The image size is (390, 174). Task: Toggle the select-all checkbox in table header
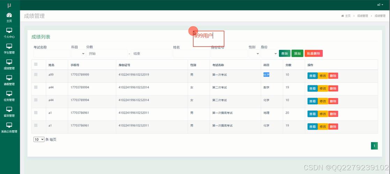point(36,64)
